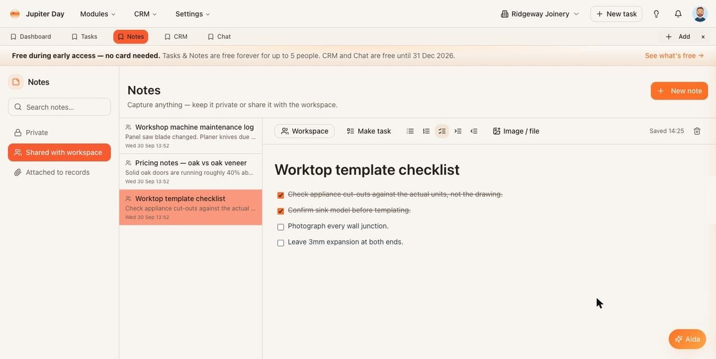Create a note with New note button
The height and width of the screenshot is (359, 716).
point(679,91)
